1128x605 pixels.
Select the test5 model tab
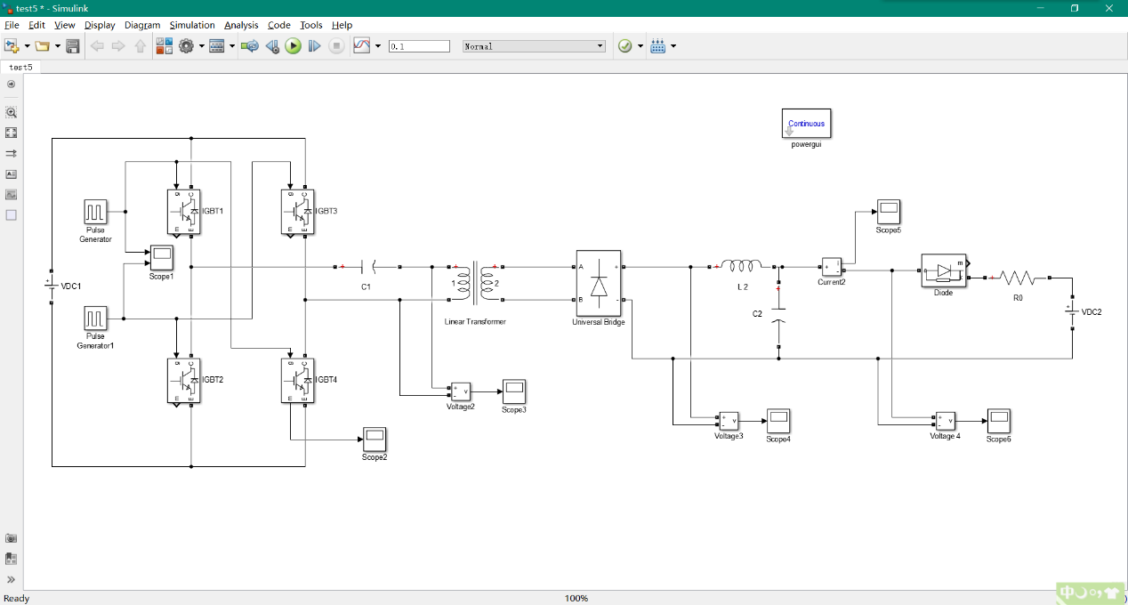21,67
